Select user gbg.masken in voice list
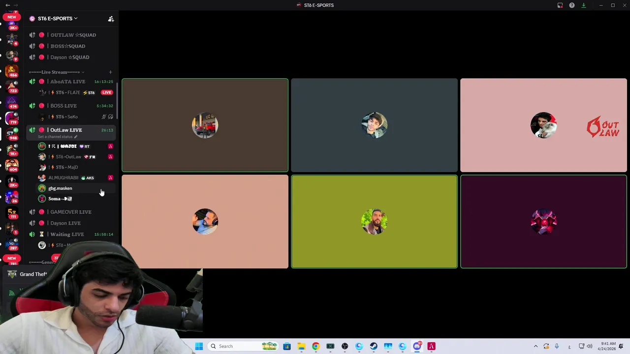This screenshot has height=354, width=630. [75, 188]
